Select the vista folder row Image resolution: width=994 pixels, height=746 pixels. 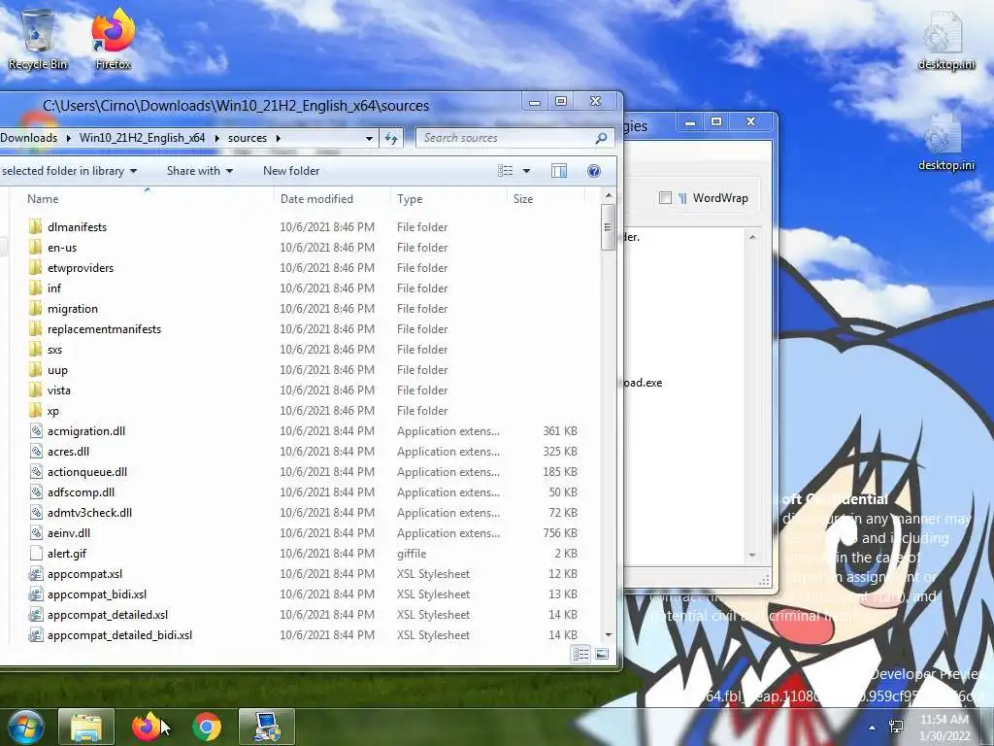point(303,390)
